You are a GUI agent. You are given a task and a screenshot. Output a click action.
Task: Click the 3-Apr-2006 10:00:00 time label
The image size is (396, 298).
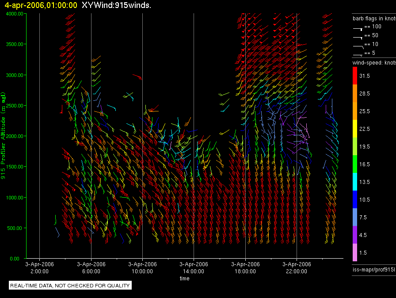[142, 267]
